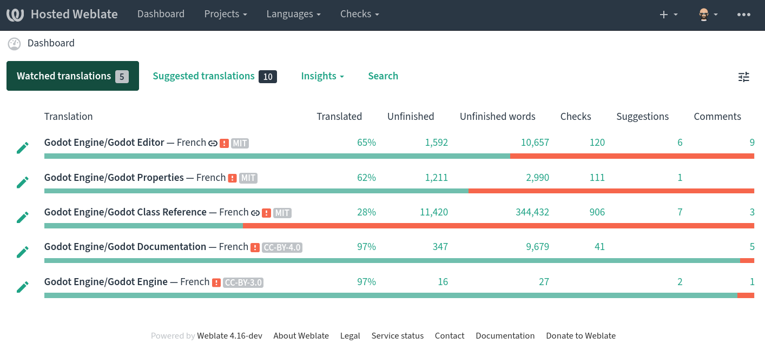Click 2 suggestions for Godot Engine
This screenshot has width=765, height=344.
point(680,282)
